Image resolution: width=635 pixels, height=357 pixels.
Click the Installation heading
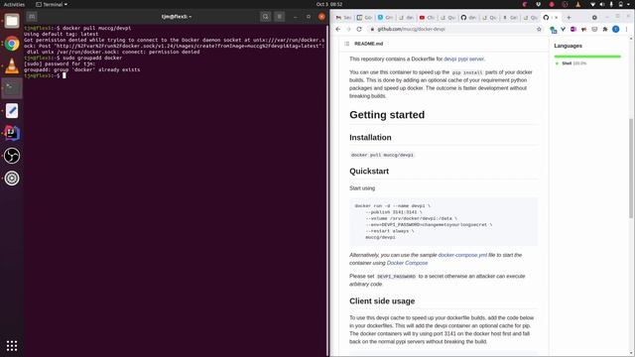click(370, 138)
